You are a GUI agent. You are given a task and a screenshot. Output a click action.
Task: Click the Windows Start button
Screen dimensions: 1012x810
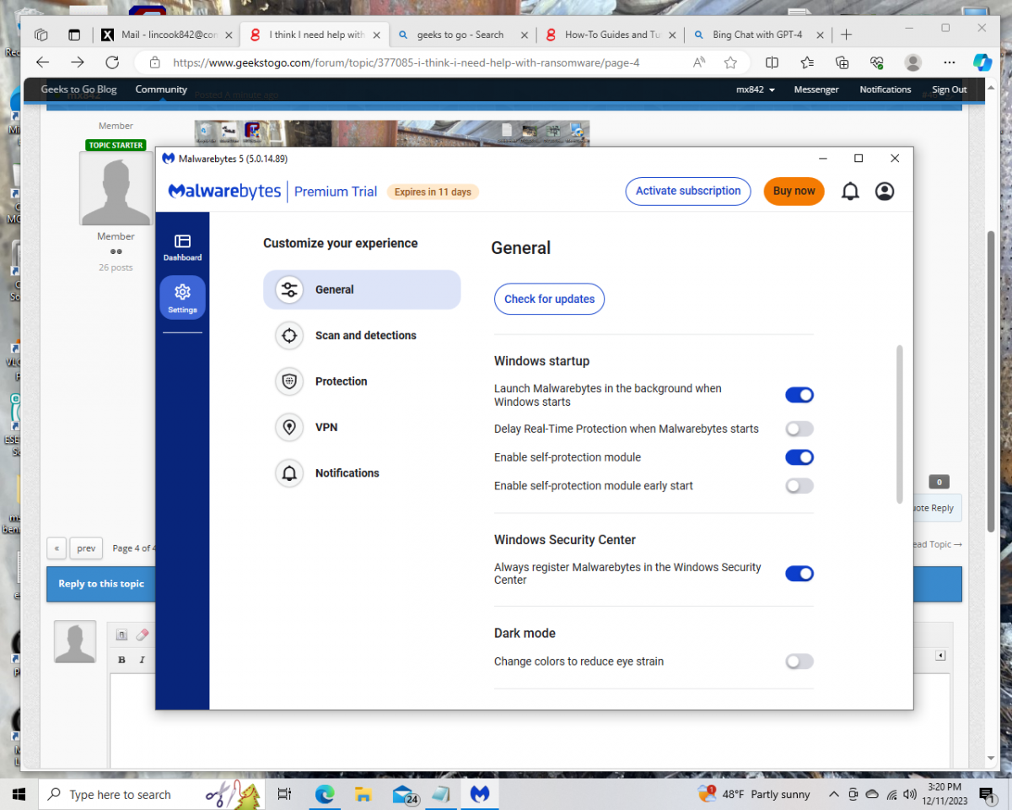[x=19, y=794]
